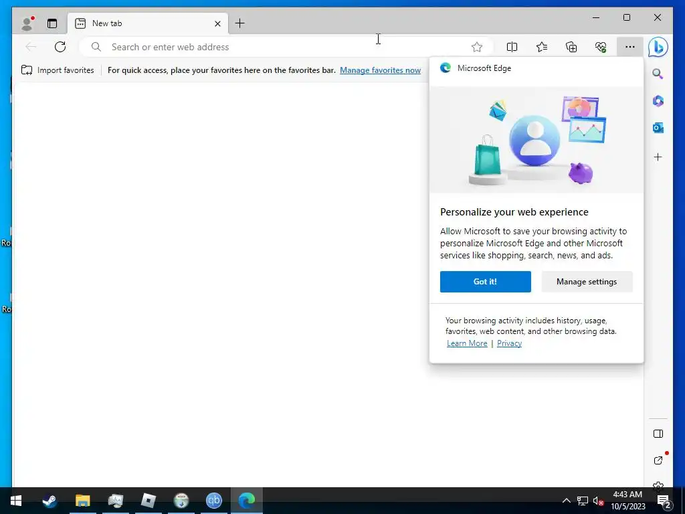Open File Explorer from taskbar
This screenshot has width=685, height=514.
[x=82, y=501]
